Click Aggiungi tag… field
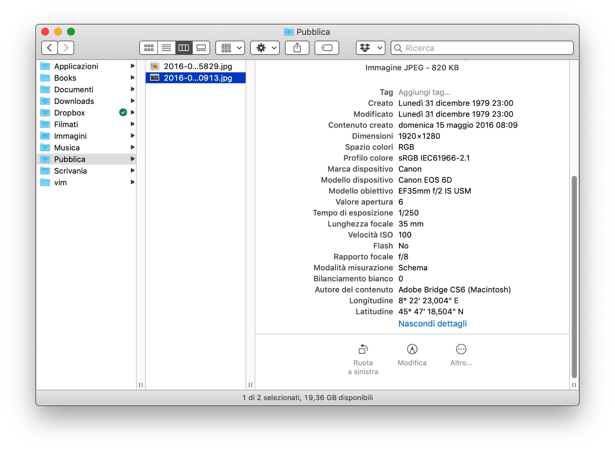 (424, 92)
